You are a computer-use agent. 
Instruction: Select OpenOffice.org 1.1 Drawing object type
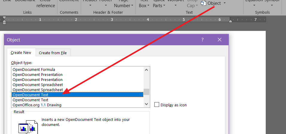[x=77, y=105]
